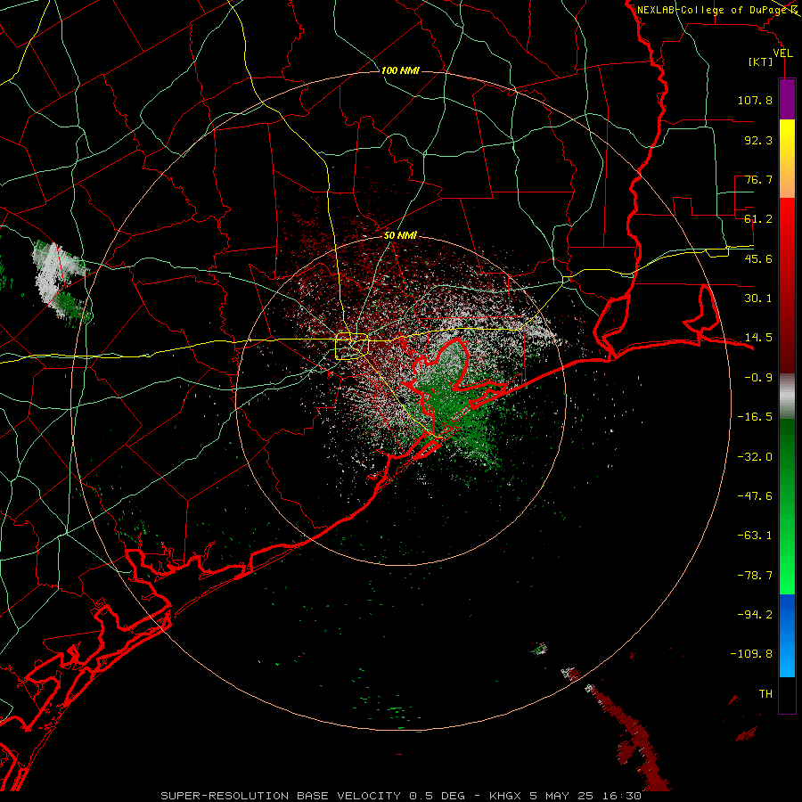The height and width of the screenshot is (802, 802).
Task: Click the purple segment of the velocity color bar
Action: (x=787, y=99)
